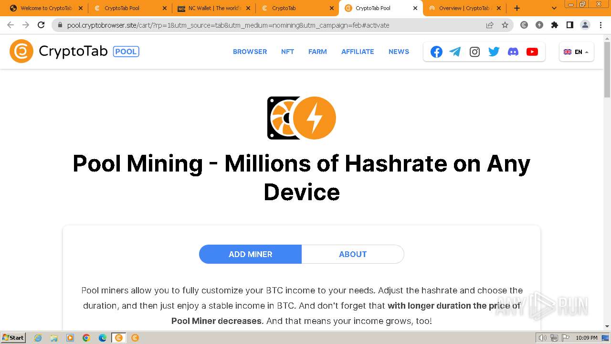The image size is (611, 344).
Task: Switch to the Overview | CryptoTab tab
Action: (464, 8)
